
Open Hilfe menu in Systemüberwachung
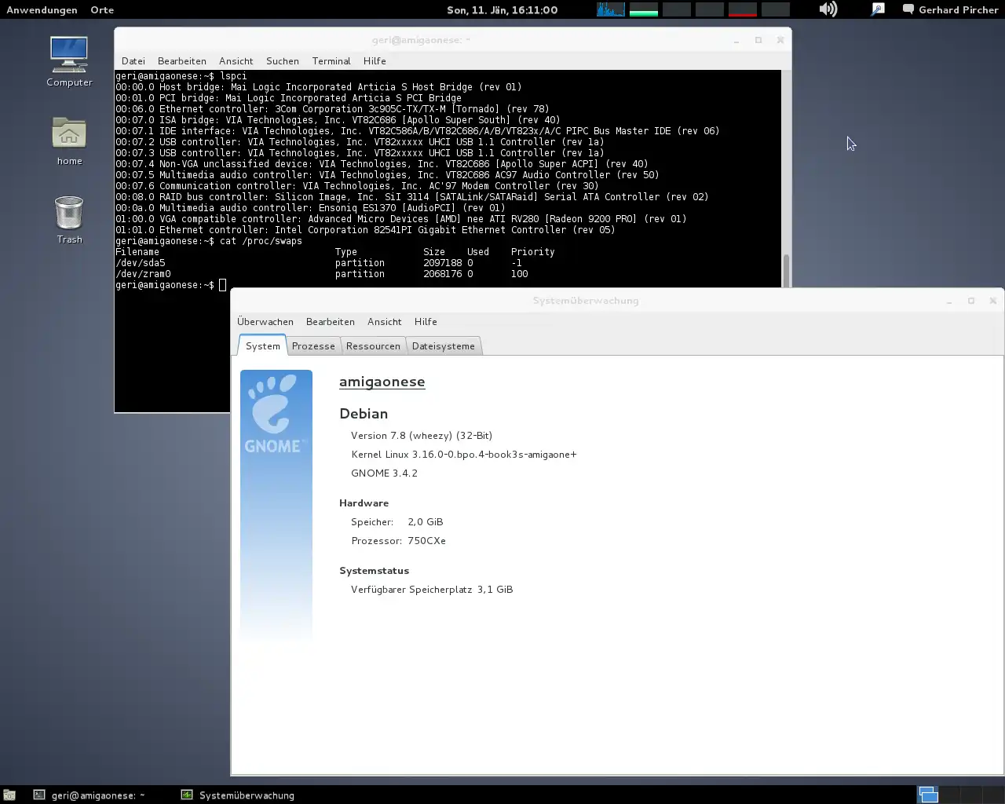[x=426, y=321]
